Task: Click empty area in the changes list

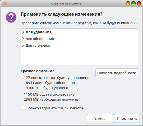Action: tap(79, 57)
